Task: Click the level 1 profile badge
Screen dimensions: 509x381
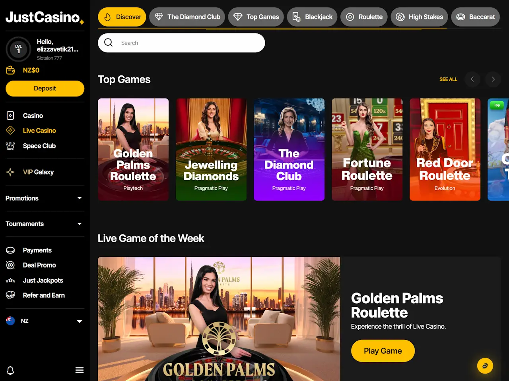Action: pyautogui.click(x=18, y=49)
